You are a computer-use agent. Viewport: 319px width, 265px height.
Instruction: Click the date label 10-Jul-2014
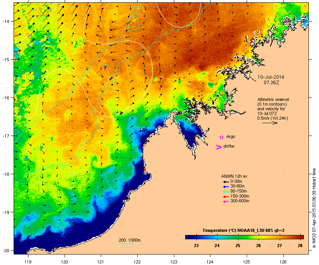pyautogui.click(x=271, y=77)
